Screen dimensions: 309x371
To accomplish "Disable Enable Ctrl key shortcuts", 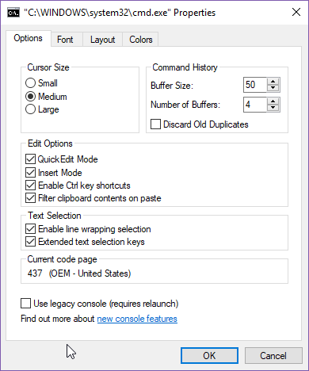I will tap(30, 185).
